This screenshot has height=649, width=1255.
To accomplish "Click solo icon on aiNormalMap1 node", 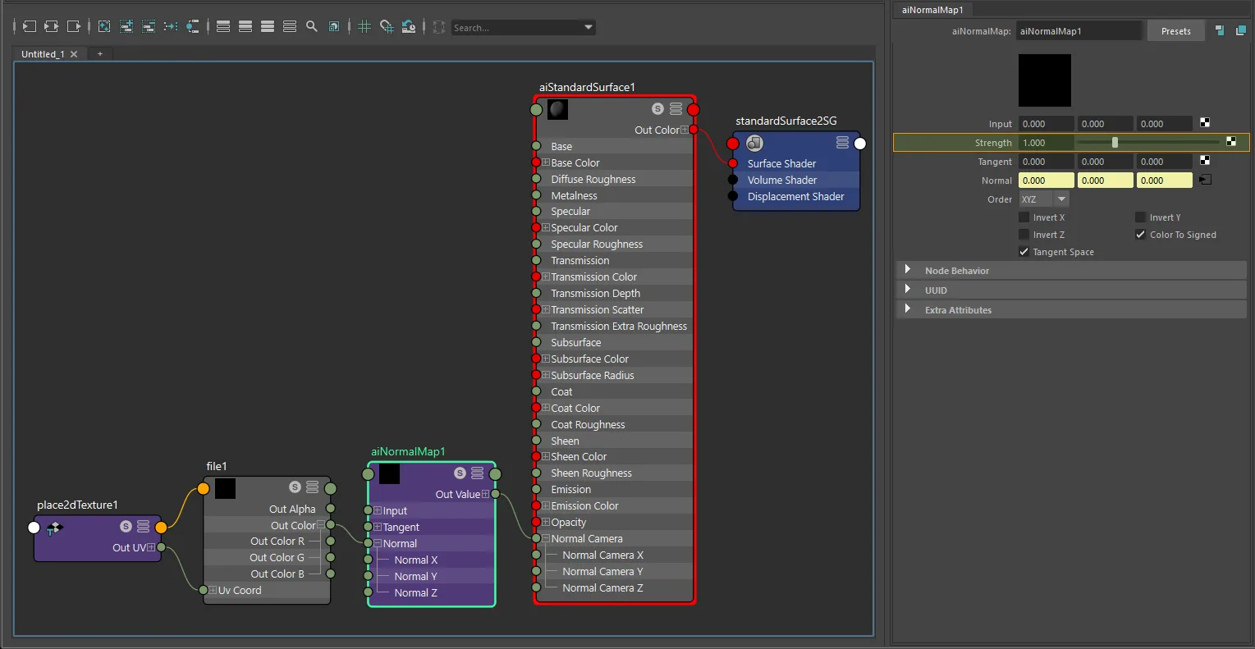I will click(460, 473).
